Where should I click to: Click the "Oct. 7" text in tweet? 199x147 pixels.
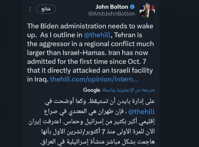137,62
